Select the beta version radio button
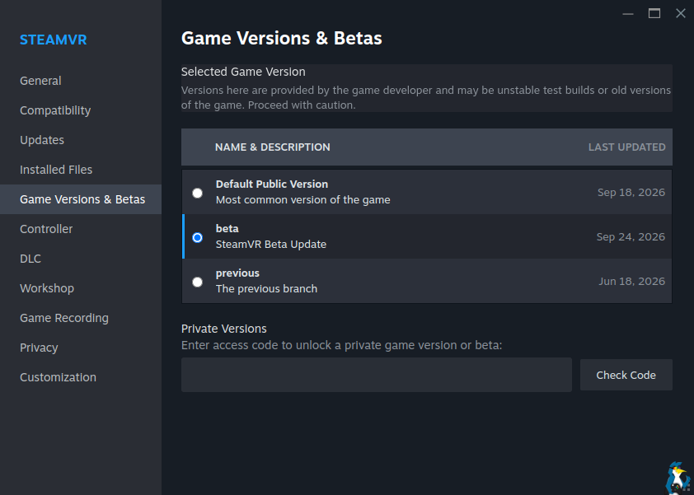 [197, 237]
